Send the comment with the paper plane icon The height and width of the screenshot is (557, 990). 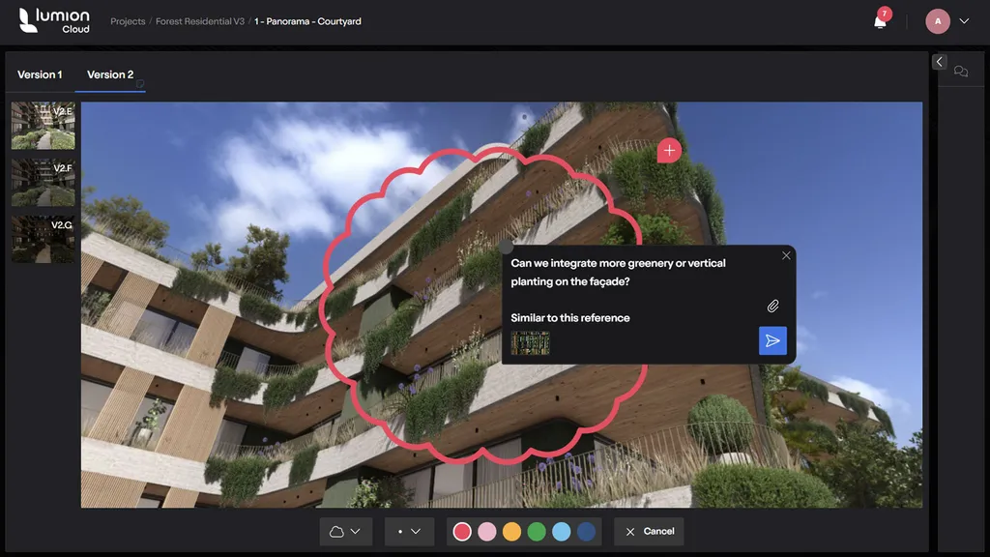(x=772, y=340)
